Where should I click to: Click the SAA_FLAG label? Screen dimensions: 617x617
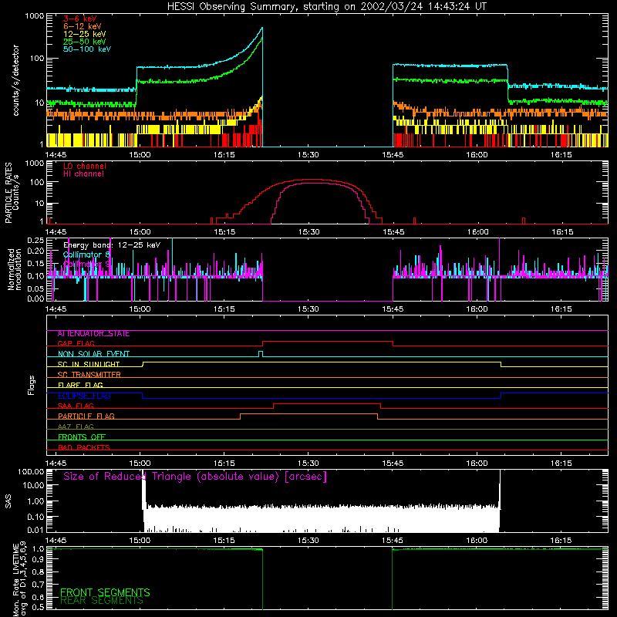point(76,406)
